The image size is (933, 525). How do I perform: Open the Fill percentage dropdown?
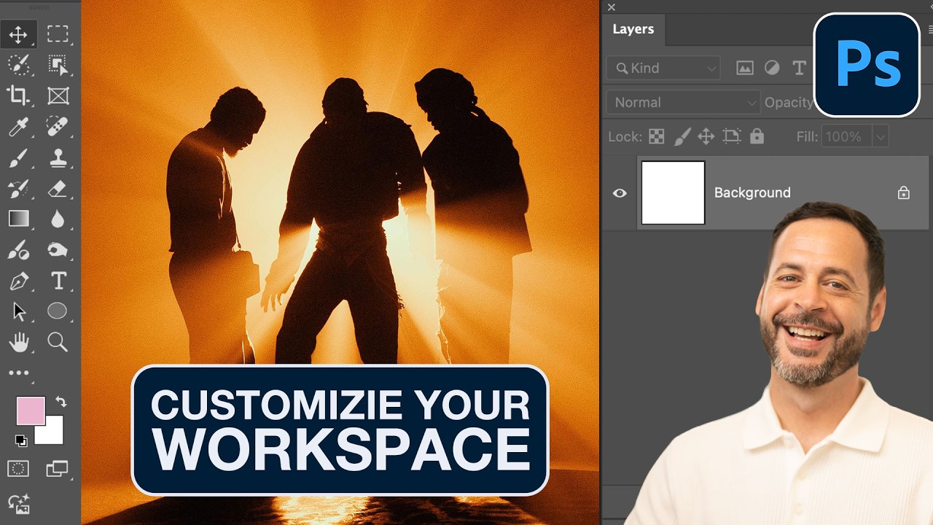click(x=880, y=136)
